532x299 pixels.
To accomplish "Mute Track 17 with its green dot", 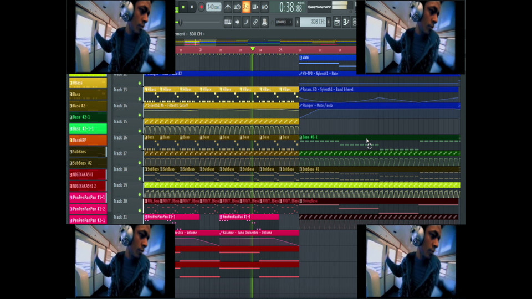I will click(140, 163).
